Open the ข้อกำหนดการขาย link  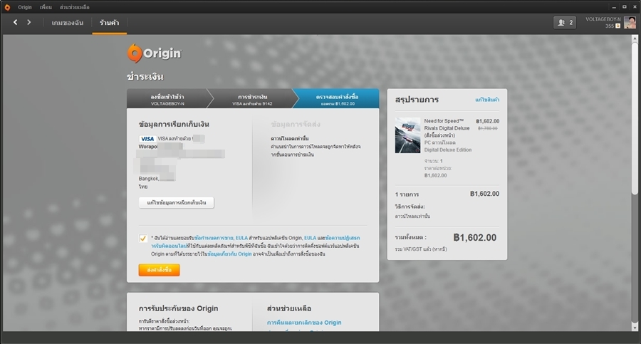(214, 238)
